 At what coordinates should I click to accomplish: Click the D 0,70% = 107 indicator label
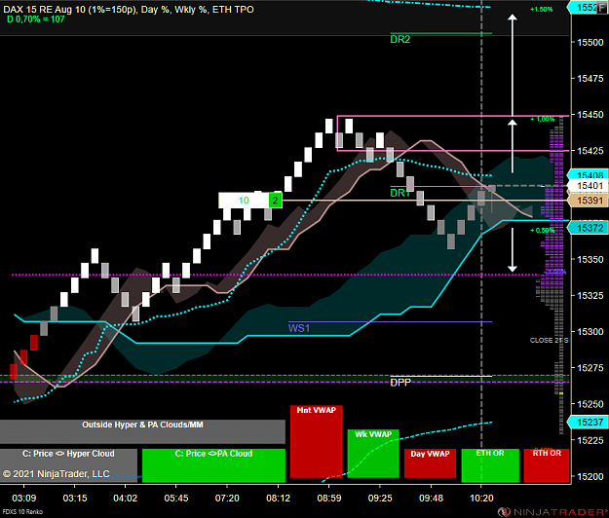(36, 19)
